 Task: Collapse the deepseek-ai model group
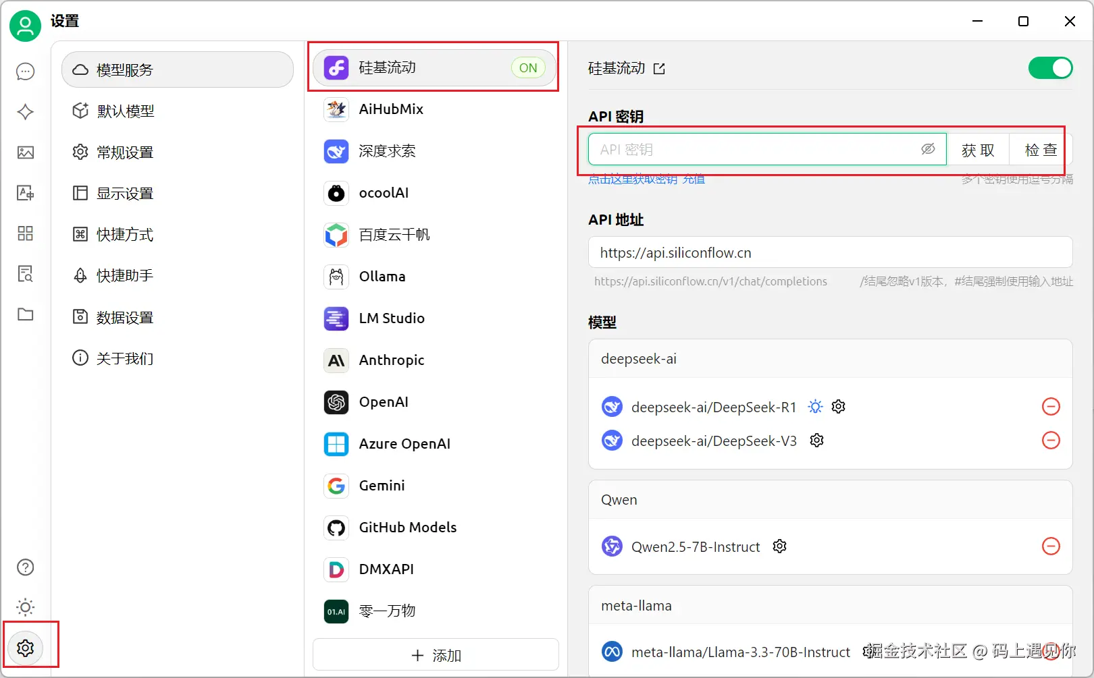click(831, 359)
